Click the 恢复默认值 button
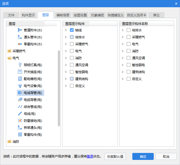This screenshot has width=180, height=165. [x=115, y=156]
